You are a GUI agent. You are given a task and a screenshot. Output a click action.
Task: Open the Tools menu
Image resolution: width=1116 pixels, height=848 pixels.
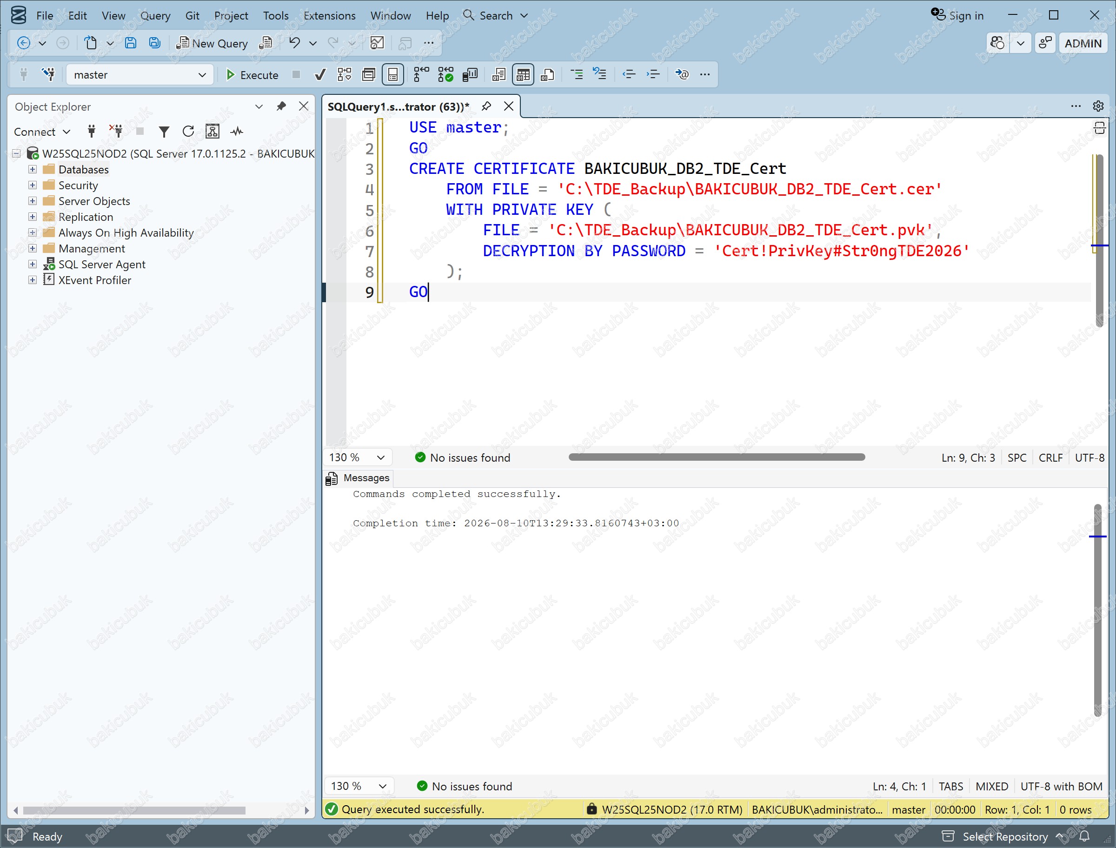coord(276,16)
